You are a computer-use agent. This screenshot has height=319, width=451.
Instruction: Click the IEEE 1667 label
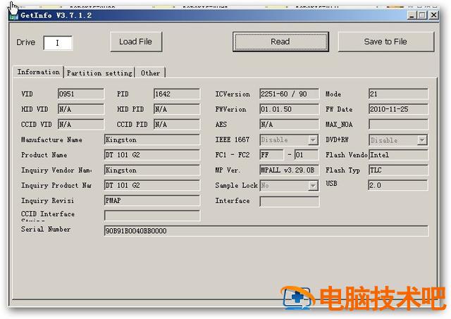point(233,140)
